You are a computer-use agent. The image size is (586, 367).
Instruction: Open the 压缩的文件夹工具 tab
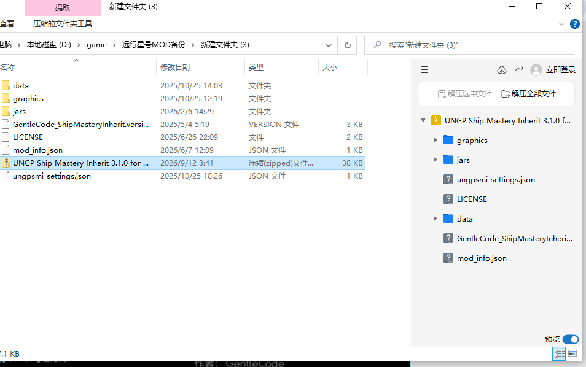(63, 24)
